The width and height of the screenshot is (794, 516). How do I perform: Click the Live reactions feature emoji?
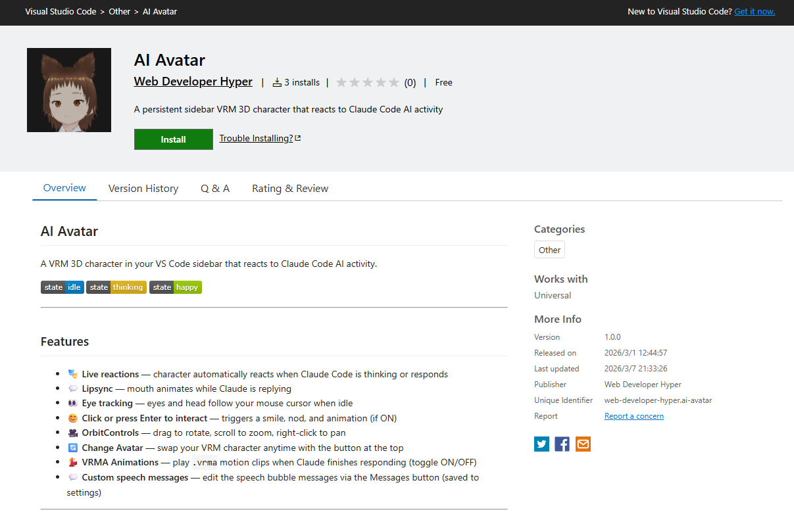click(x=73, y=374)
